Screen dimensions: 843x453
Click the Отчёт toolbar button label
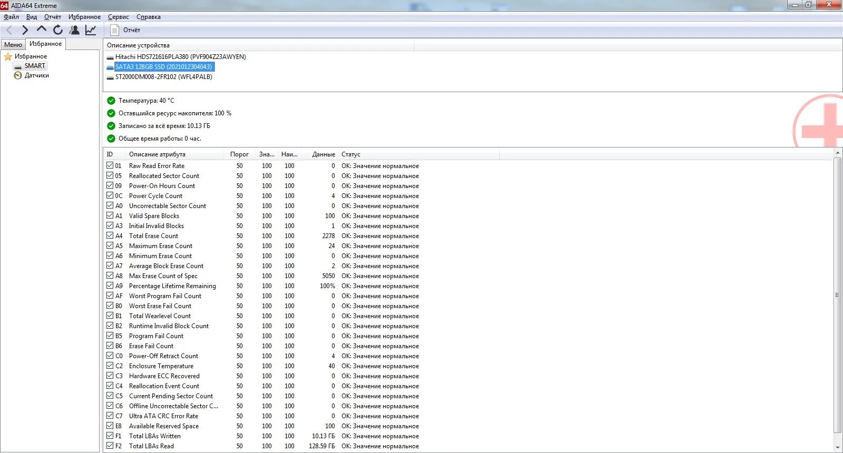tap(132, 30)
